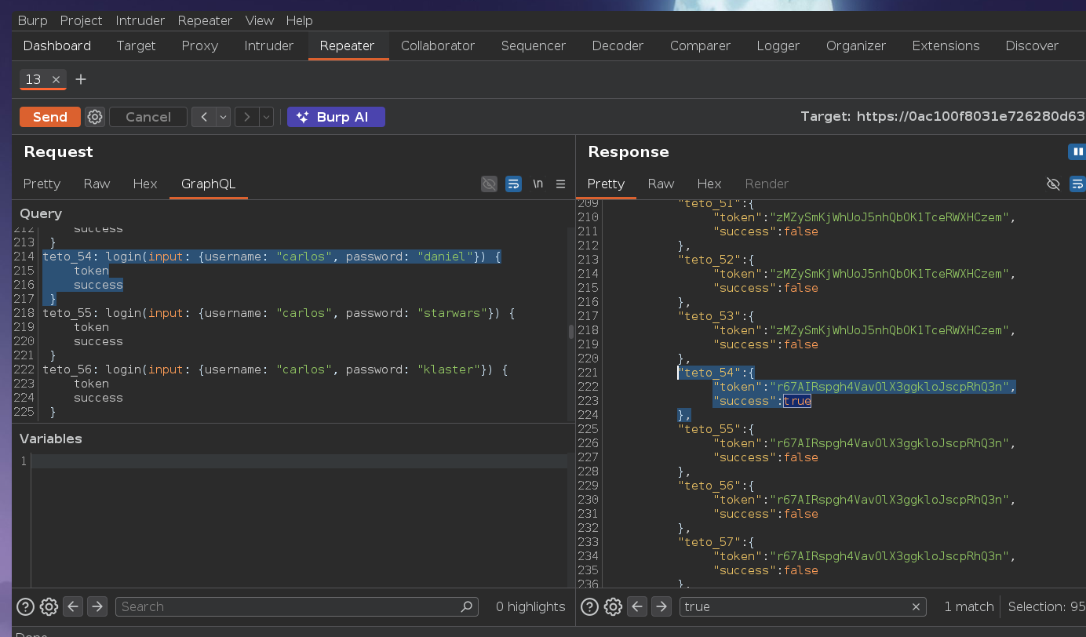
Task: Open Repeater request settings gear
Action: (x=95, y=117)
